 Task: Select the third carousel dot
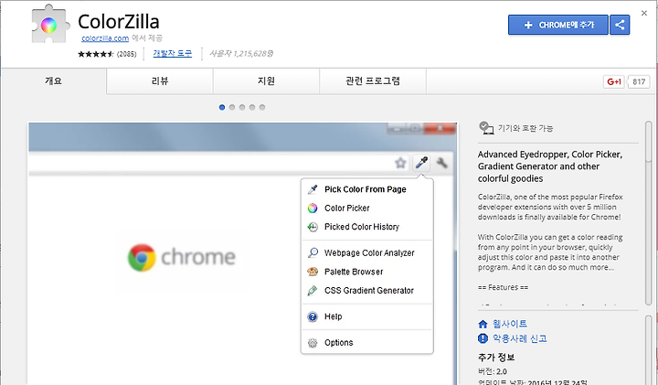[242, 107]
